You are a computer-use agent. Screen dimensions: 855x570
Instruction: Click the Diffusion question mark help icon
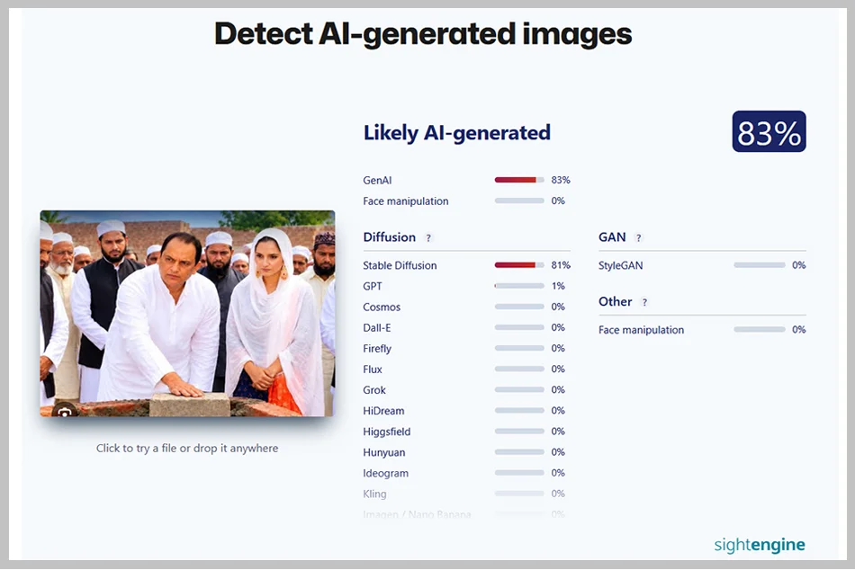[428, 238]
